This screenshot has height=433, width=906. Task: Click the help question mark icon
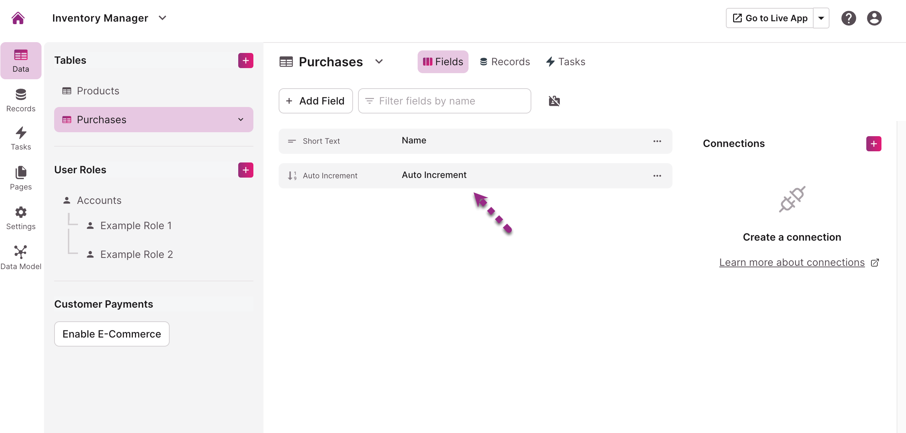[x=849, y=18]
